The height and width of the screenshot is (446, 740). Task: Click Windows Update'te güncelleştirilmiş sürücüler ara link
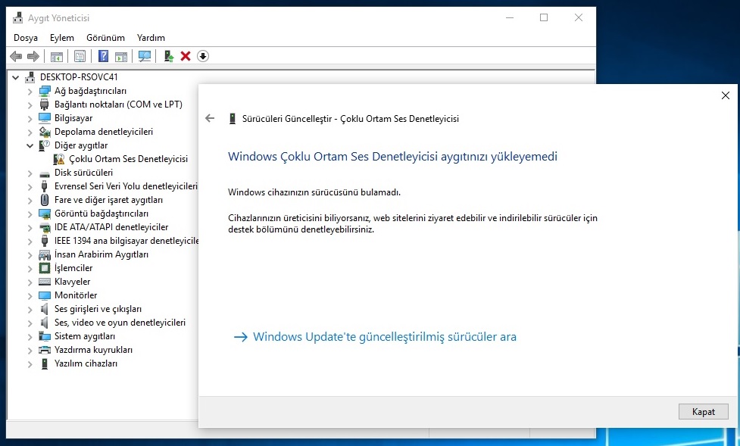tap(385, 337)
